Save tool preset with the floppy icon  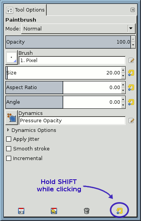[21, 211]
